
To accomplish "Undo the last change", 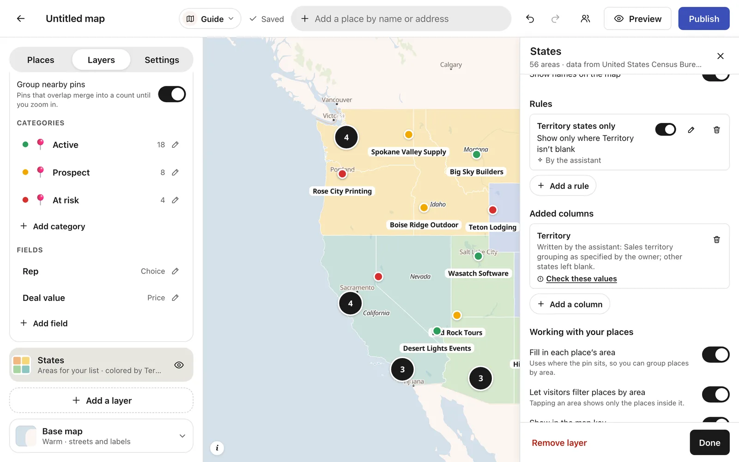I will tap(530, 18).
